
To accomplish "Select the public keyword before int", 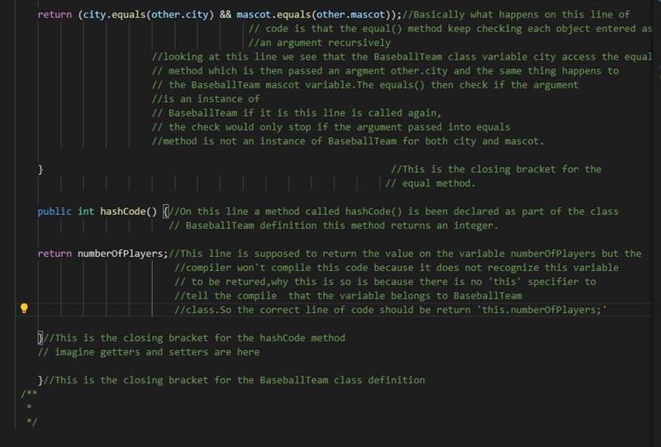I will [55, 212].
